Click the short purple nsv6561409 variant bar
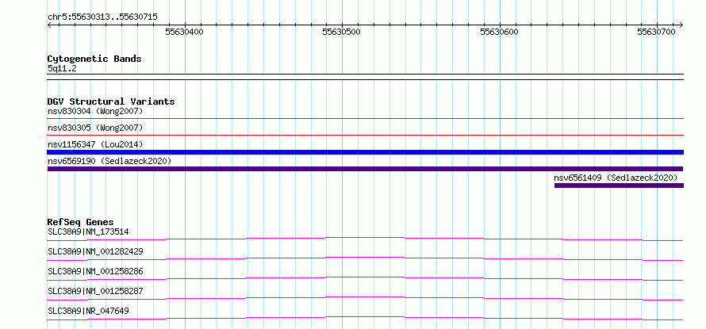The width and height of the screenshot is (706, 329). [619, 186]
